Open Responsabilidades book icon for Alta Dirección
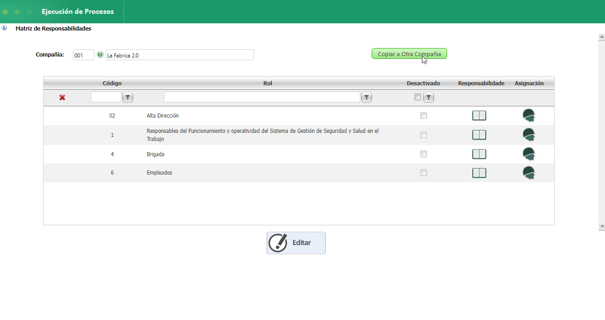The height and width of the screenshot is (320, 605). click(x=479, y=116)
